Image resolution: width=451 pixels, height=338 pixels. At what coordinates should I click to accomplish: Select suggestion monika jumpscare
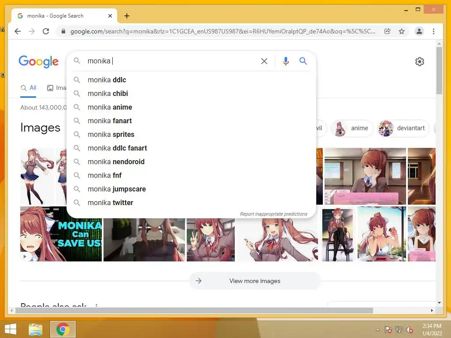191,189
